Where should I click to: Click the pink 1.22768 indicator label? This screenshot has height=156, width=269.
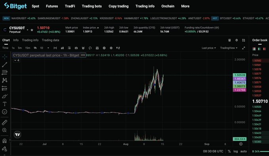pyautogui.click(x=240, y=90)
